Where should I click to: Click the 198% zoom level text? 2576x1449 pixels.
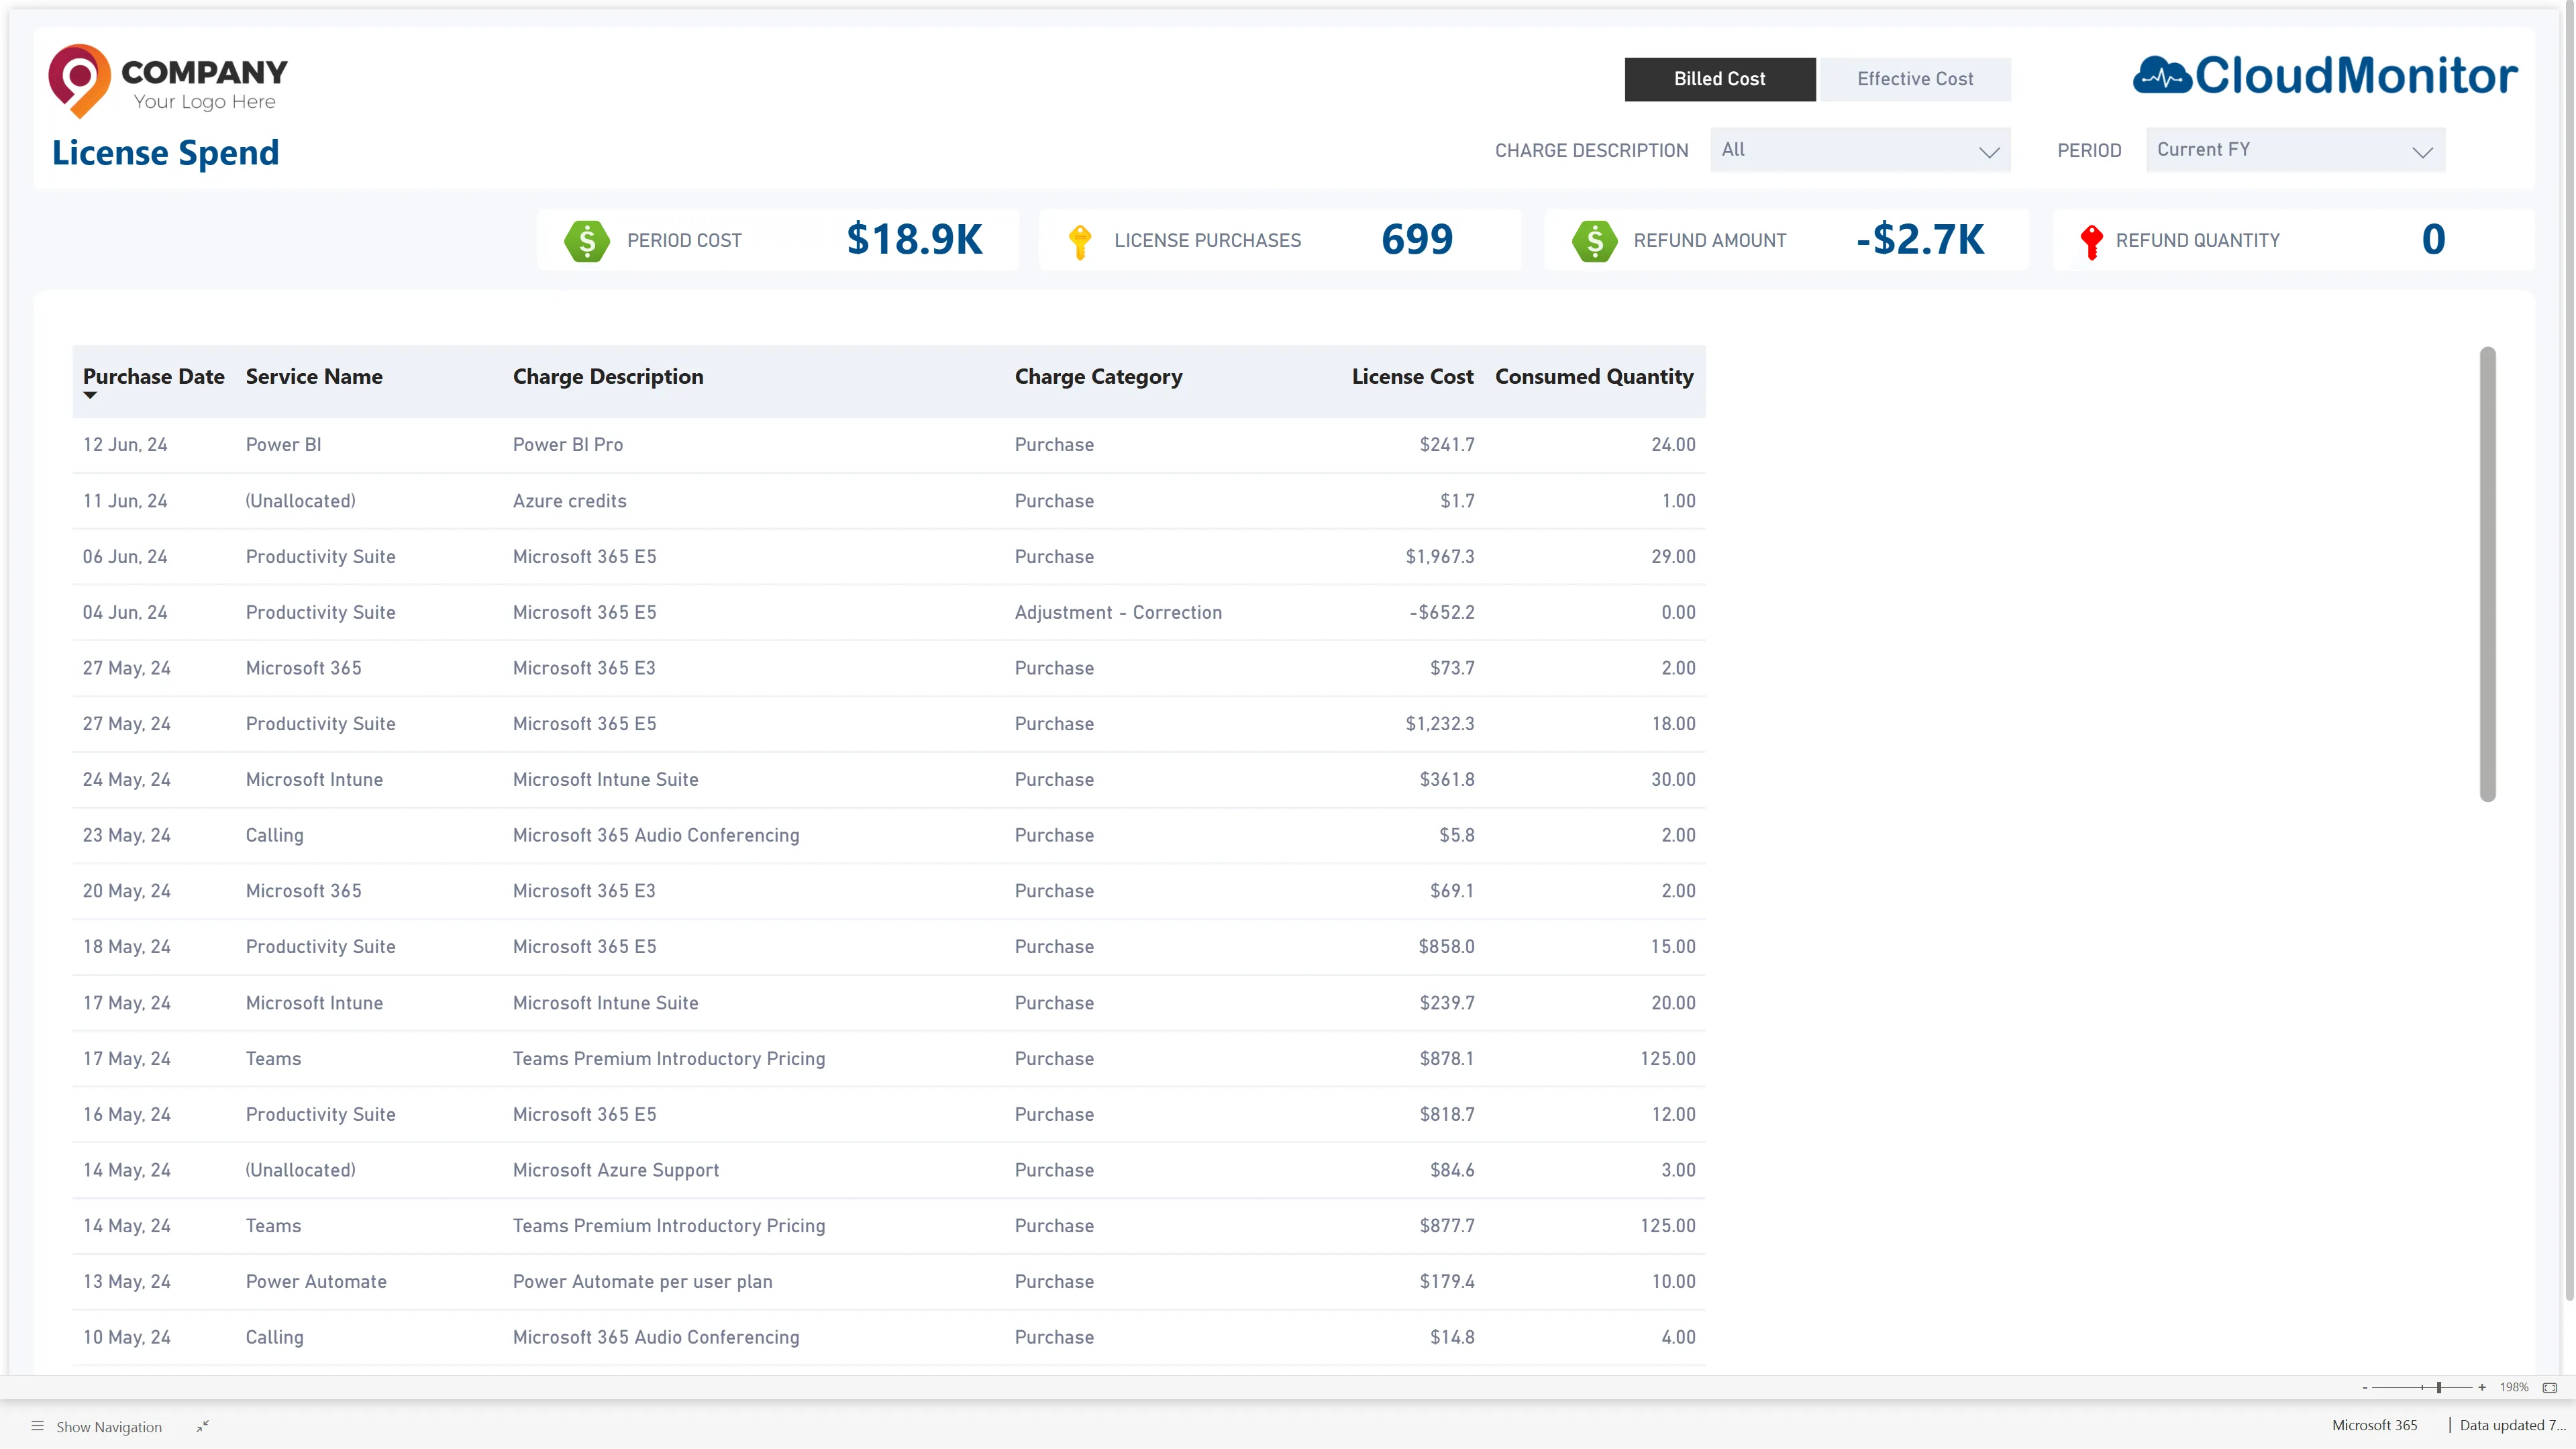pos(2514,1387)
